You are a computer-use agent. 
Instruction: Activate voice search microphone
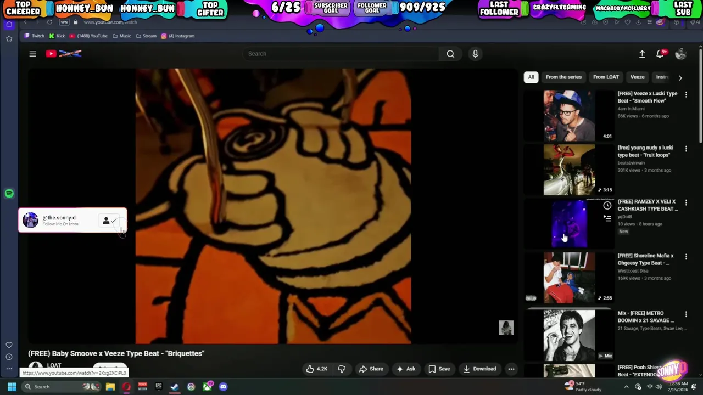tap(475, 54)
